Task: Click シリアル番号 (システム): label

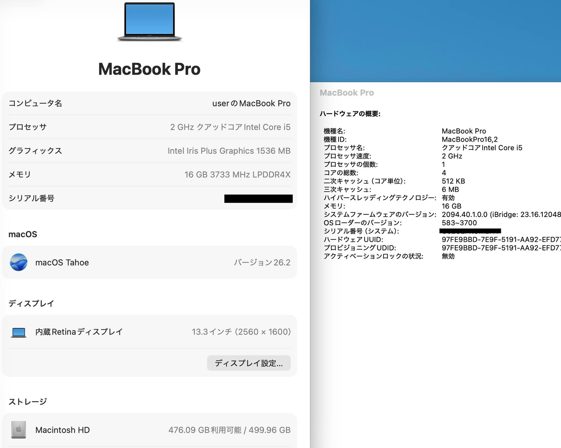Action: pos(361,231)
